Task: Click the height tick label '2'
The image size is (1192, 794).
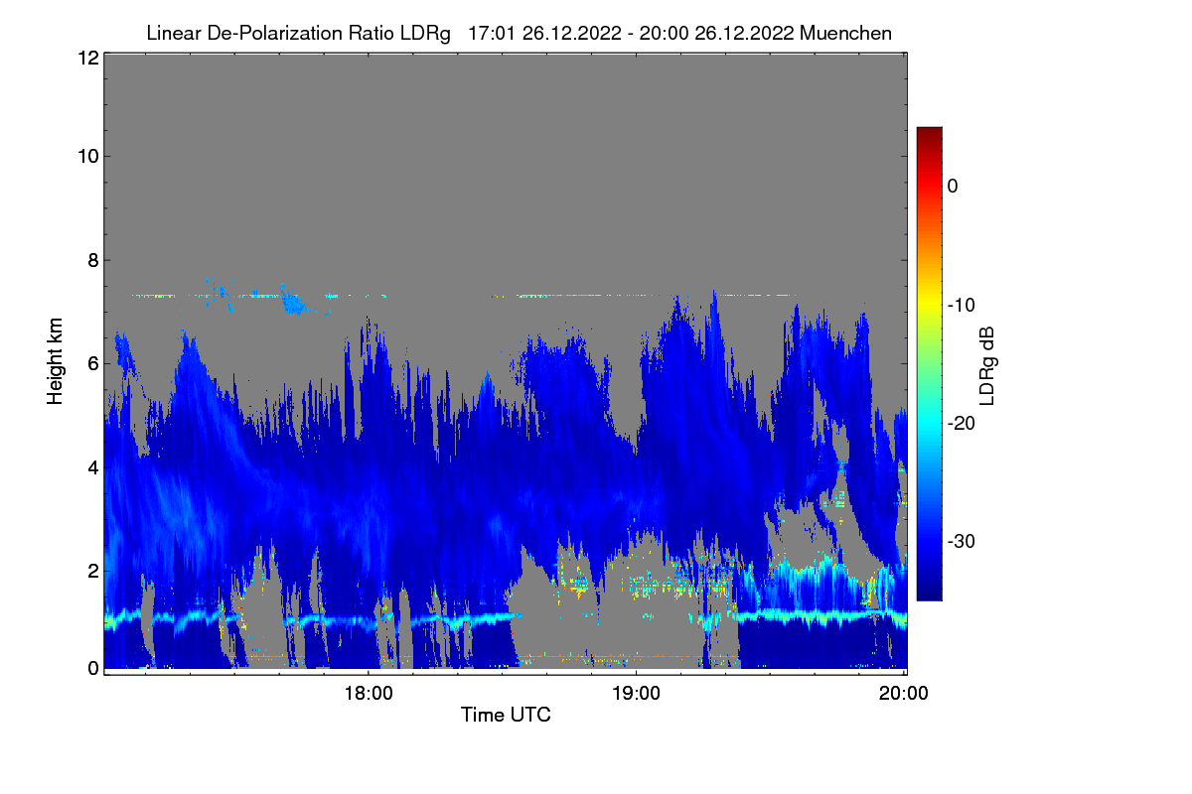Action: pos(91,571)
